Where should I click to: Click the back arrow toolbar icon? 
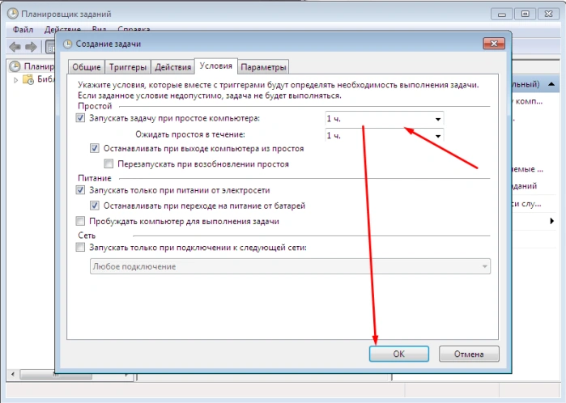(15, 47)
